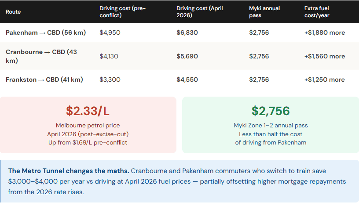Click the $4,950 pre-conflict cost for Pakenham

tap(110, 33)
